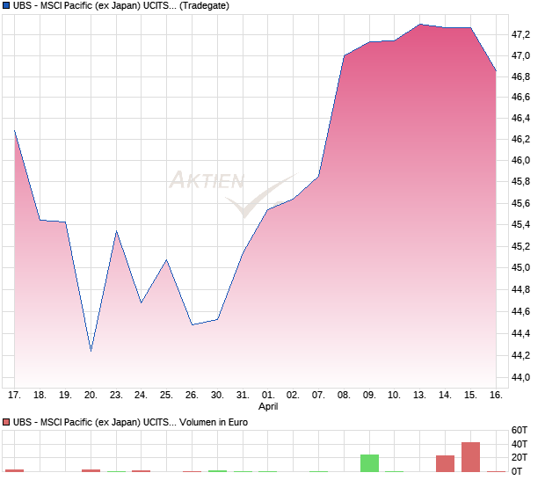Click the '15.' date label on x-axis
This screenshot has height=480, width=545.
point(470,396)
